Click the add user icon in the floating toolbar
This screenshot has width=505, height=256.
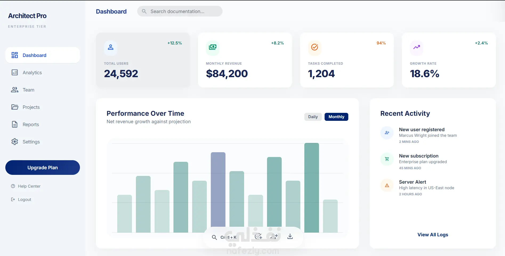click(274, 237)
